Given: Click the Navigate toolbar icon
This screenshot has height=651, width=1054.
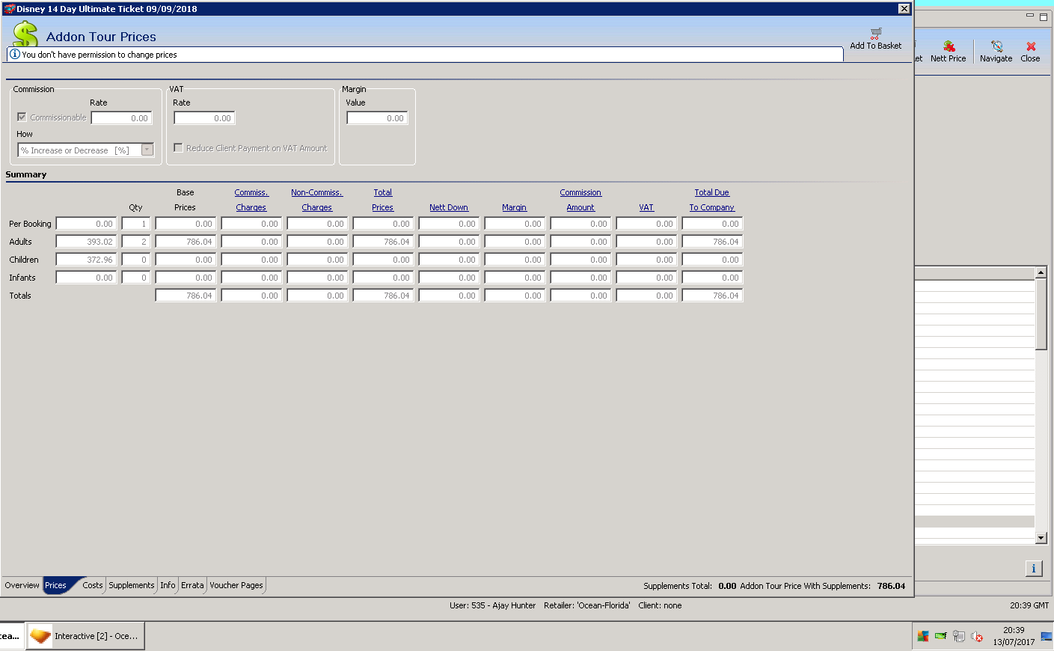Looking at the screenshot, I should 996,46.
